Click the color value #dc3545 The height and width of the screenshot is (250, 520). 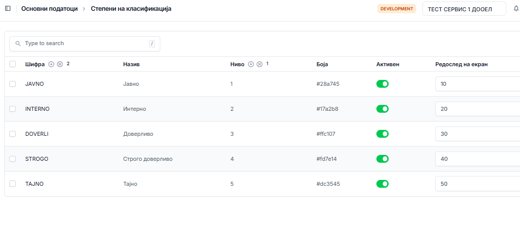click(328, 184)
